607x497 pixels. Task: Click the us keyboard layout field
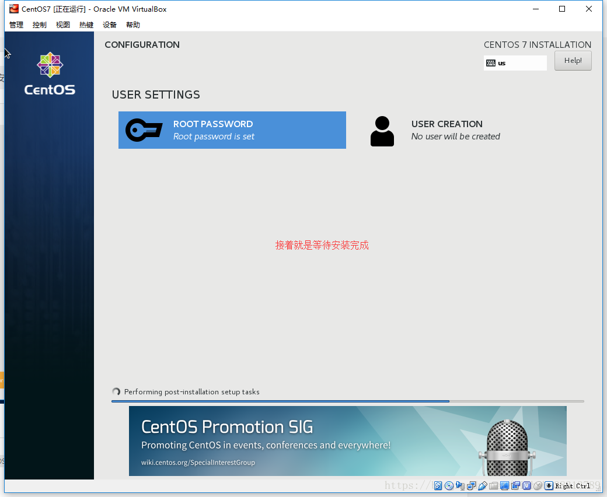[x=515, y=63]
